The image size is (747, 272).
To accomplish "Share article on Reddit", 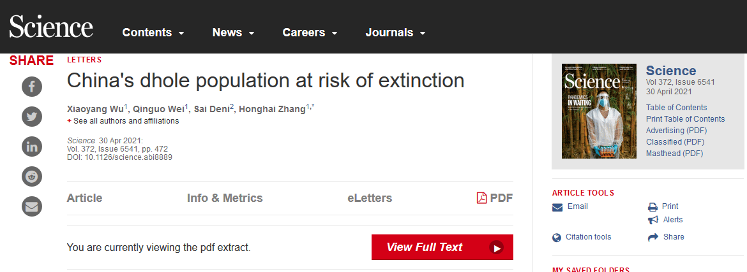I will [32, 176].
